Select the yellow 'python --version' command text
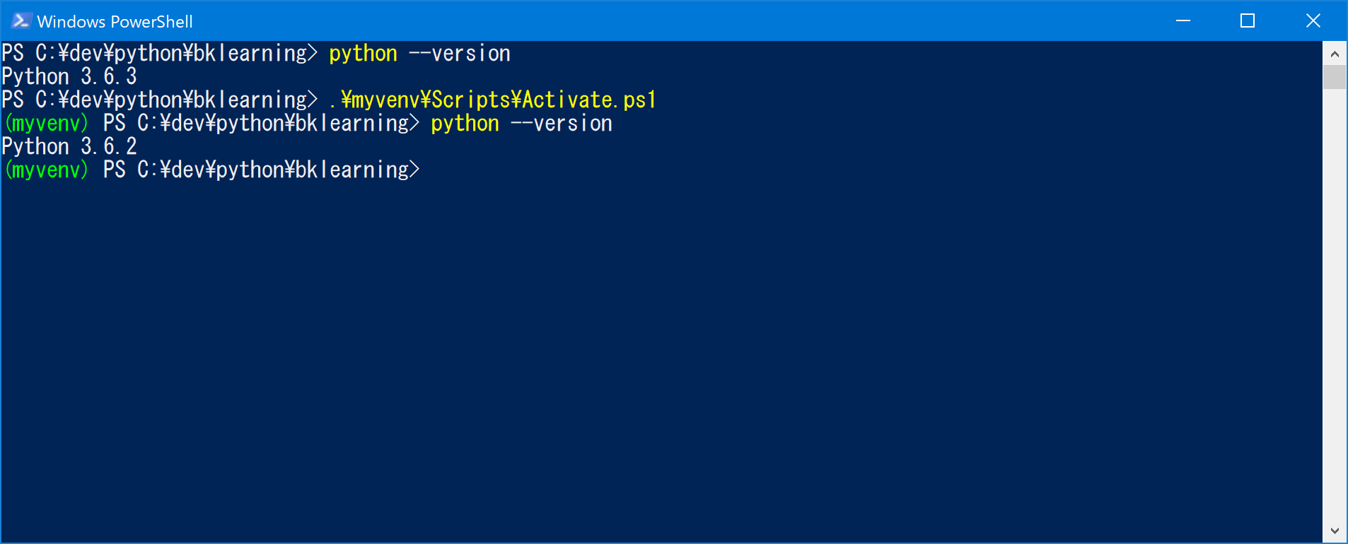 419,53
